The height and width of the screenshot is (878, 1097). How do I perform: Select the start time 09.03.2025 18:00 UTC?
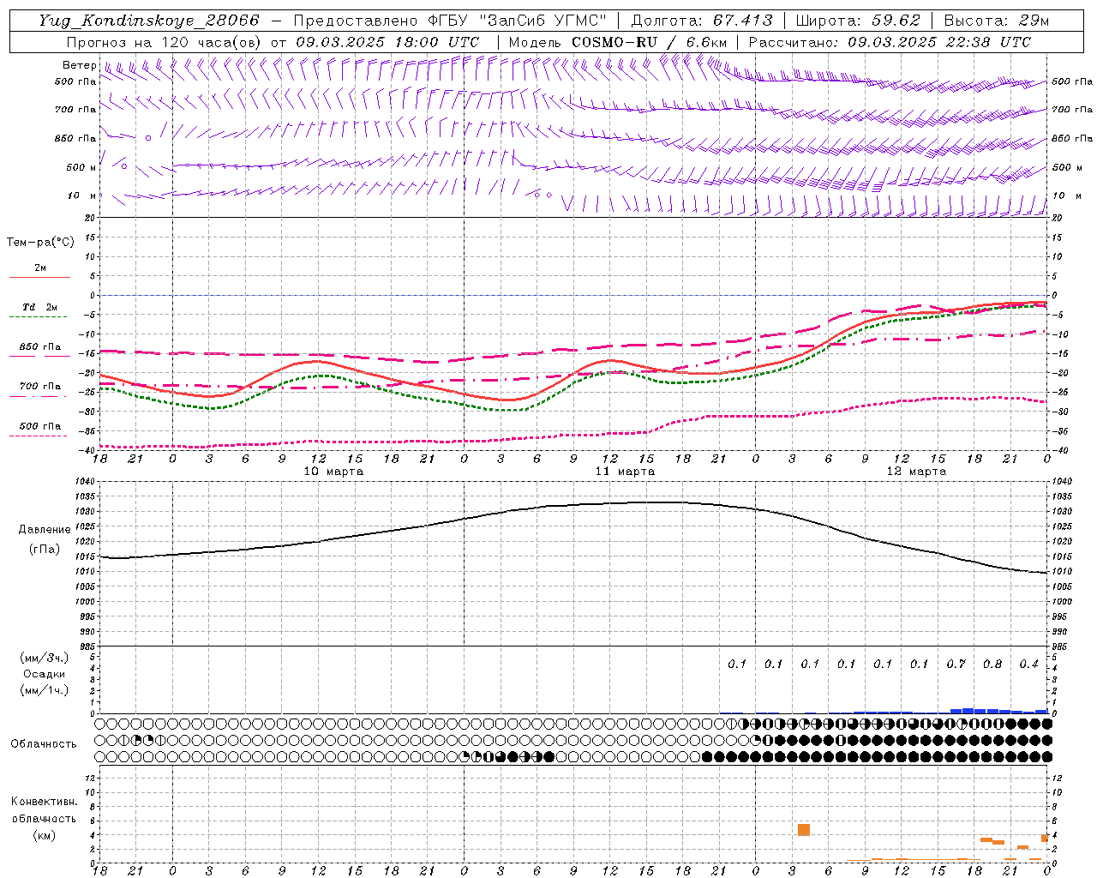pos(387,42)
